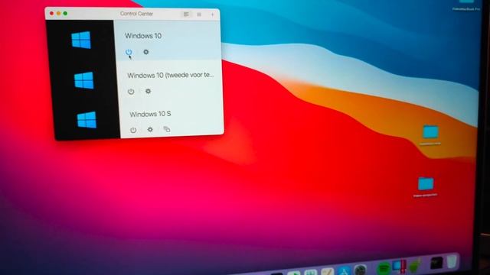The image size is (490, 275).
Task: Click the snapshots icon beside the Windows 10 S gear
Action: pos(167,129)
